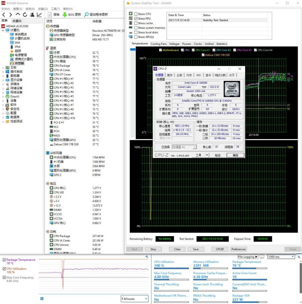Click the Intel Core i9 logo in CPU-Z

pyautogui.click(x=232, y=89)
